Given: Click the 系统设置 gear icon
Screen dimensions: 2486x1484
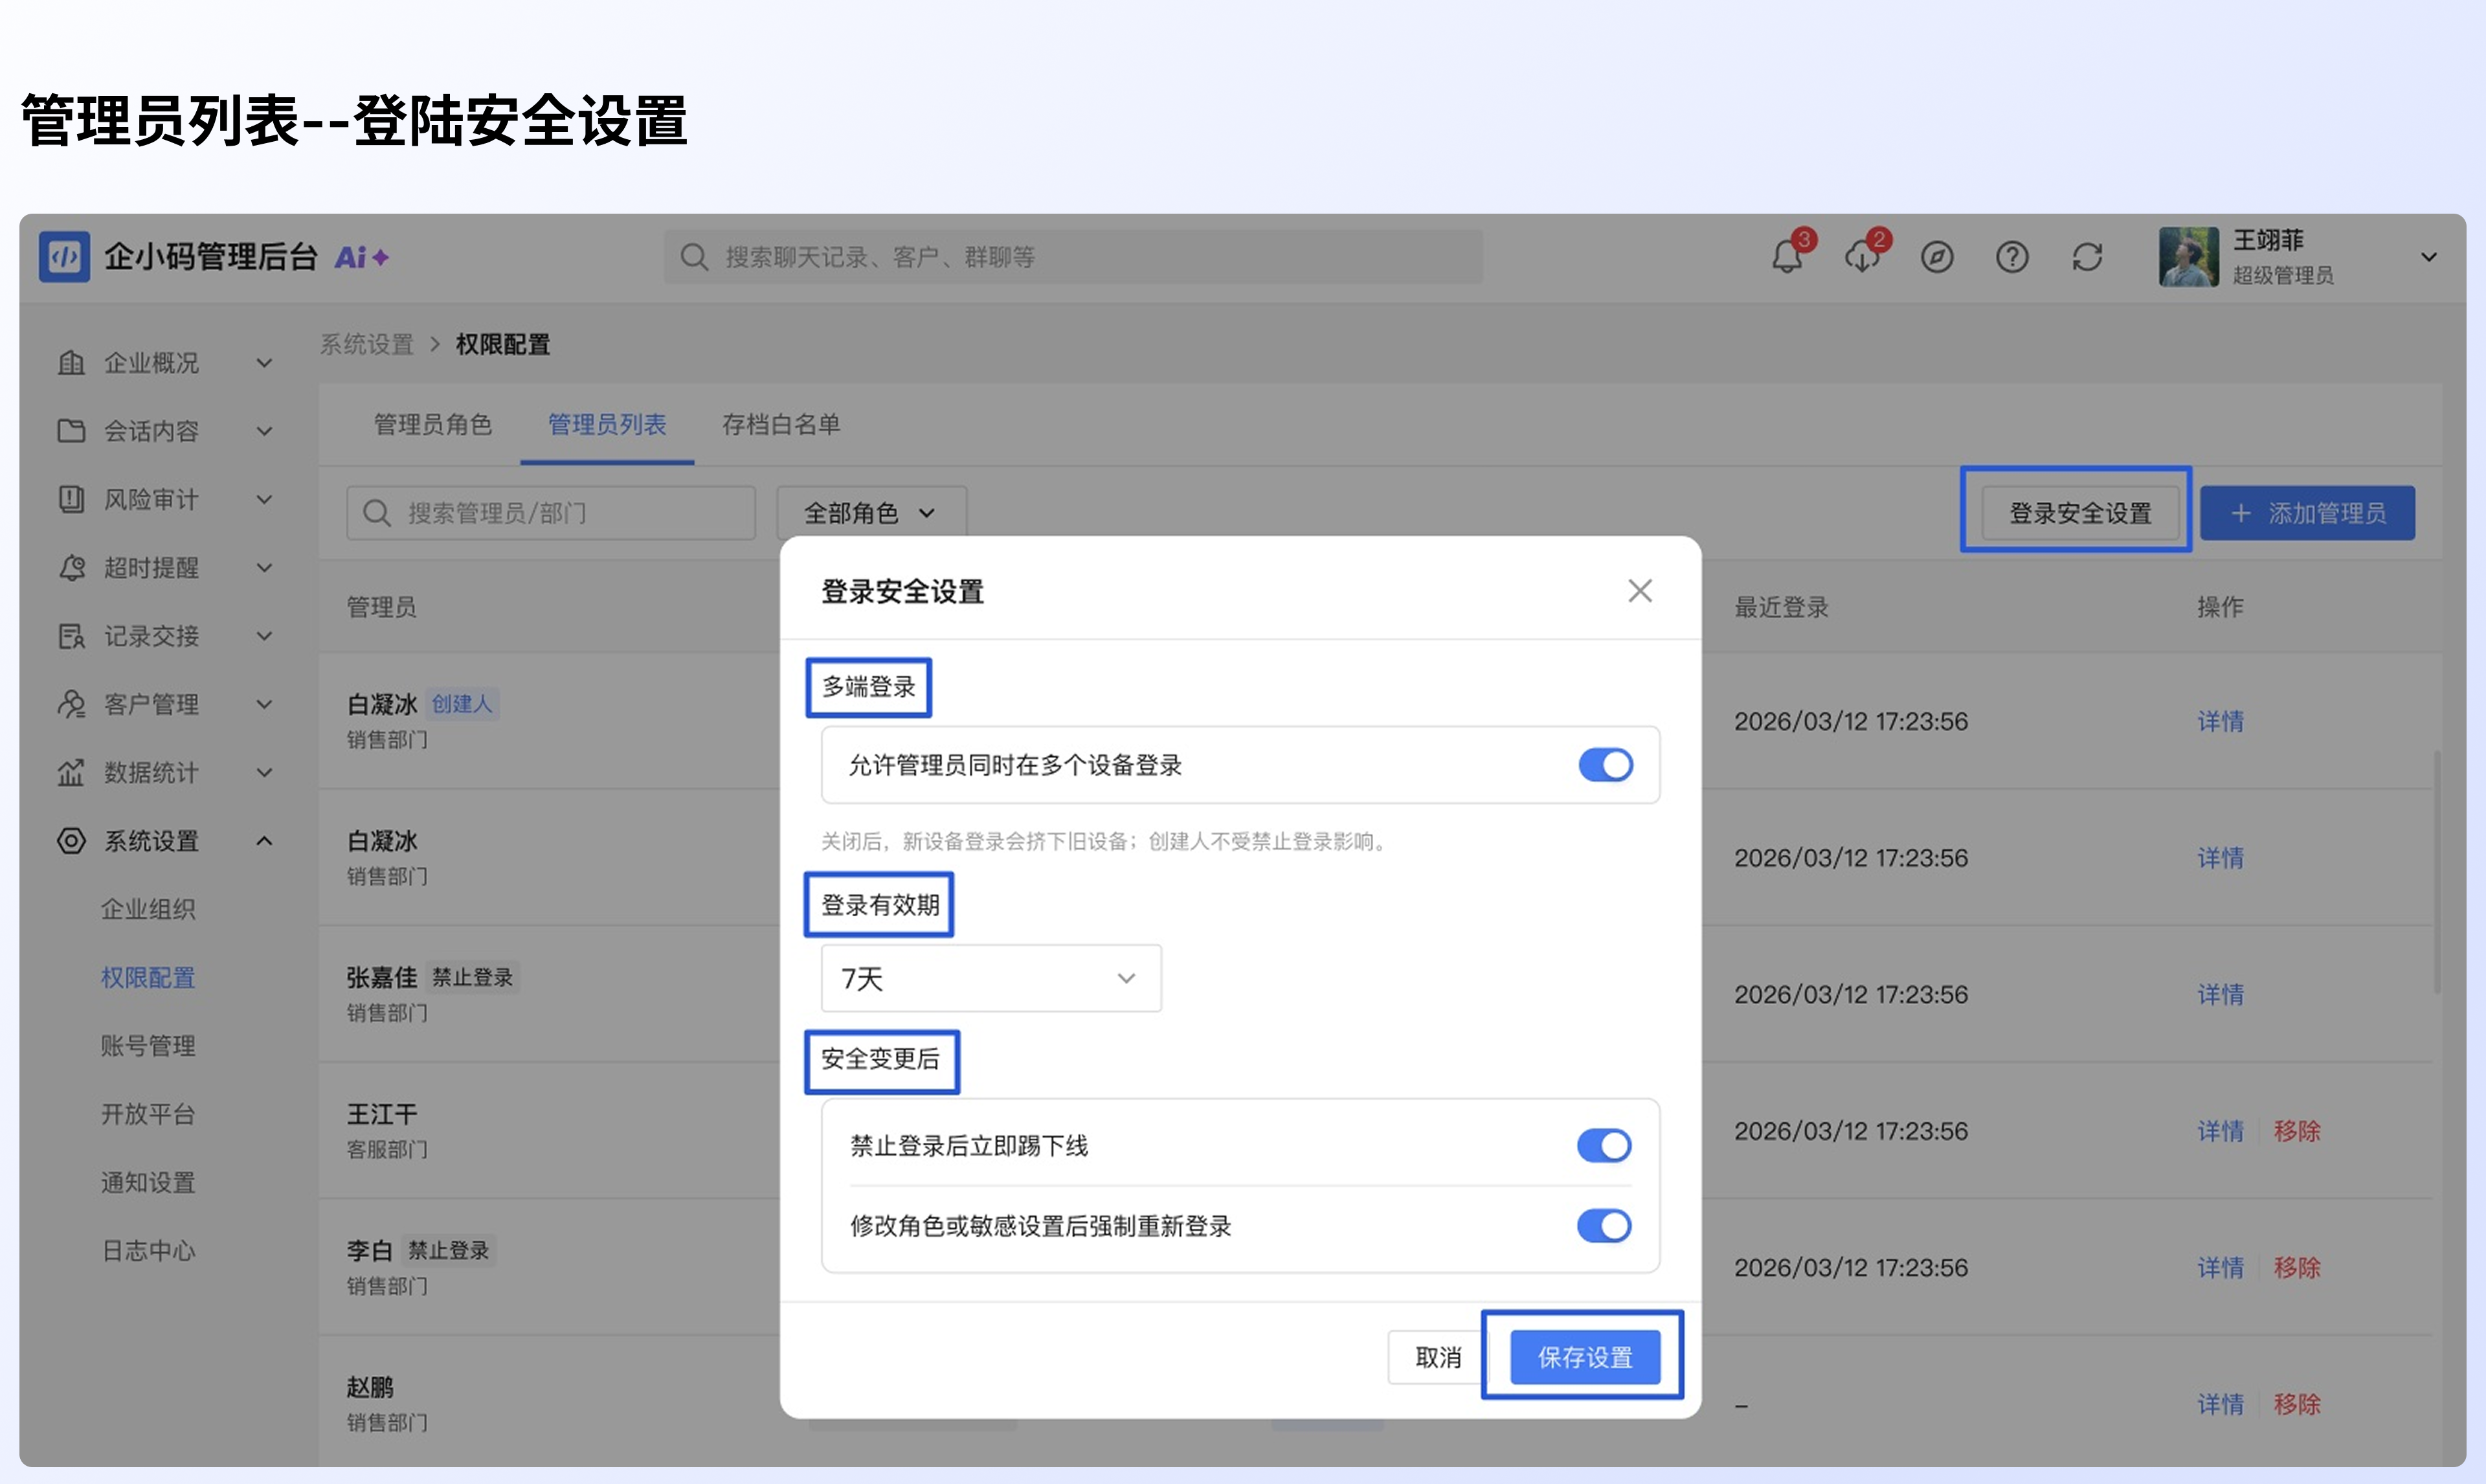Looking at the screenshot, I should coord(71,840).
